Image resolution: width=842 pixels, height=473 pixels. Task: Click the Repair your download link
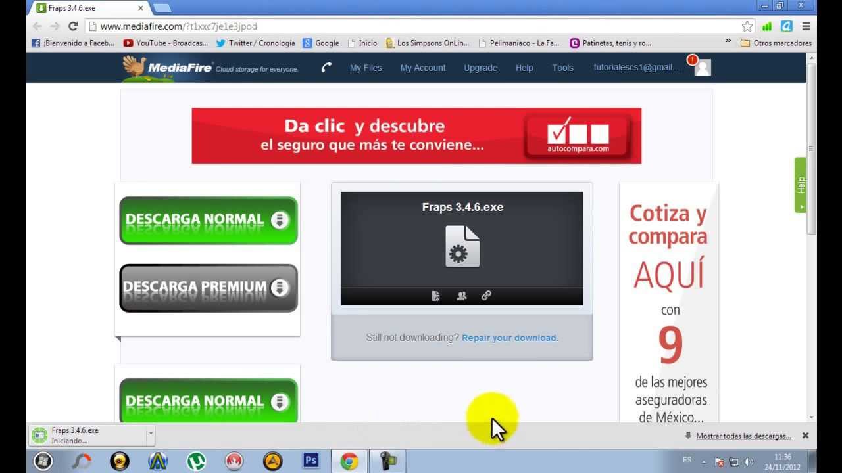510,338
